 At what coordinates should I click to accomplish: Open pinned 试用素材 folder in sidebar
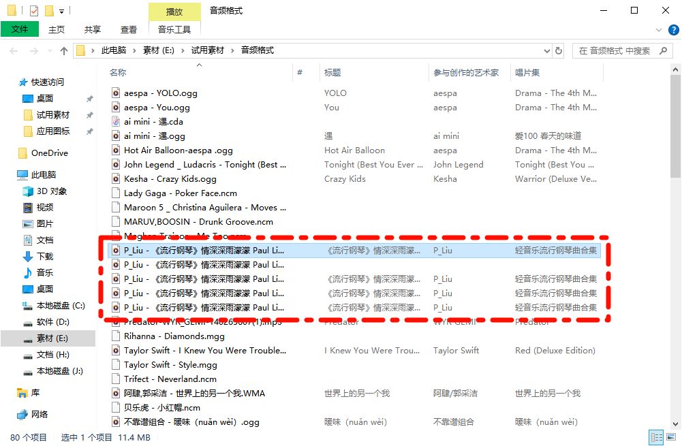(52, 115)
